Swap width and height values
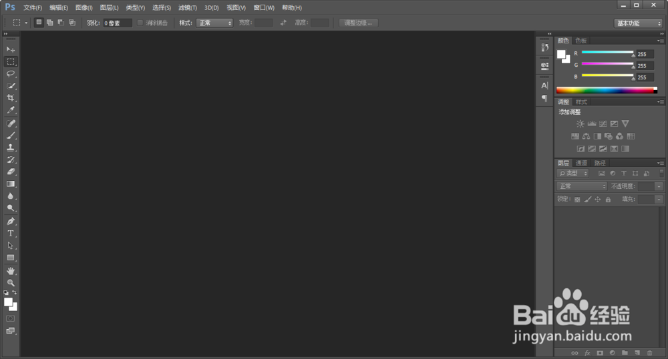 pos(283,23)
